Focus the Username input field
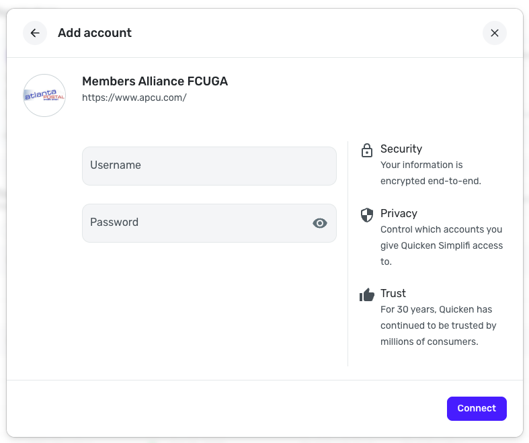 pos(209,166)
